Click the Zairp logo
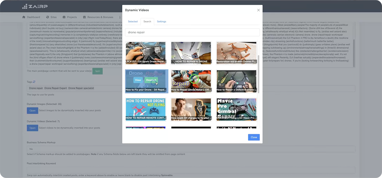The image size is (382, 178). click(36, 6)
